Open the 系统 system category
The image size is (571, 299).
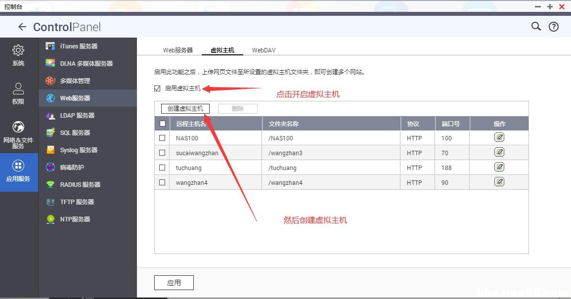[x=18, y=55]
